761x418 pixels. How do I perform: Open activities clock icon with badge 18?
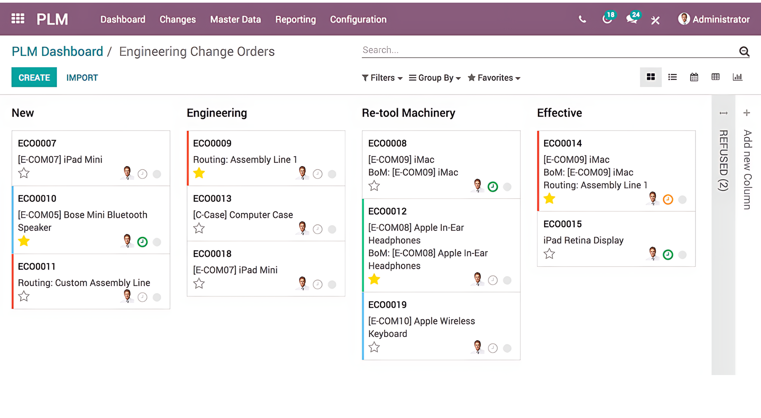[x=607, y=19]
